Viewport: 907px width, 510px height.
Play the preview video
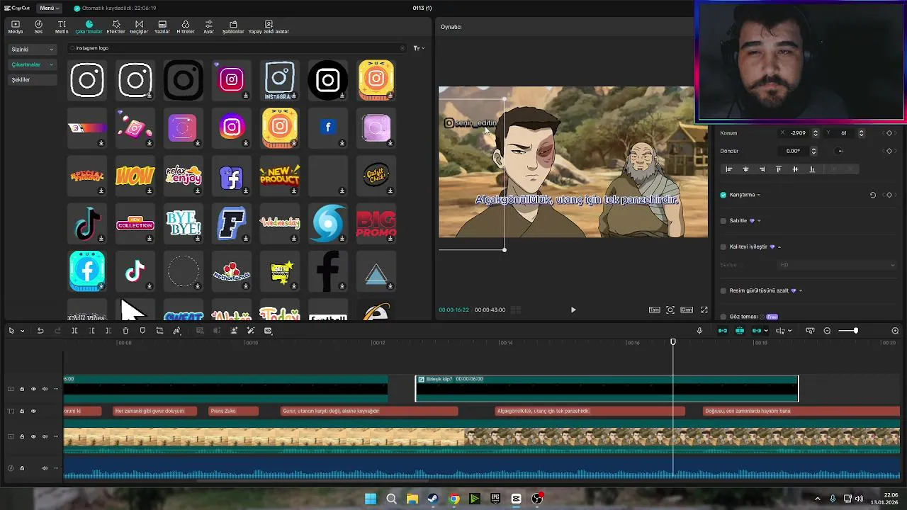click(573, 310)
